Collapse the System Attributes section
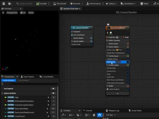Viewport: 159px width, 119px height. (x=2, y=93)
